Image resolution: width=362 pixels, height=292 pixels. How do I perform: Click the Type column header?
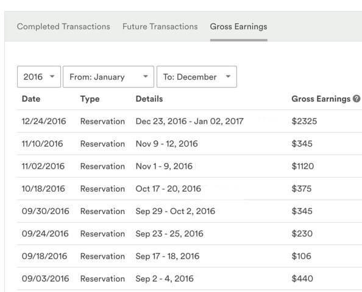[90, 99]
